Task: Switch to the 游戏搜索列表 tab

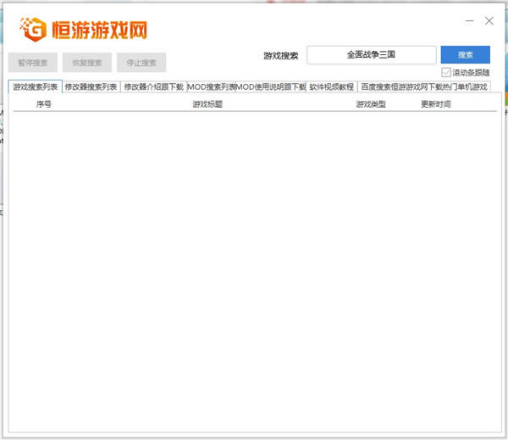Action: (x=36, y=86)
